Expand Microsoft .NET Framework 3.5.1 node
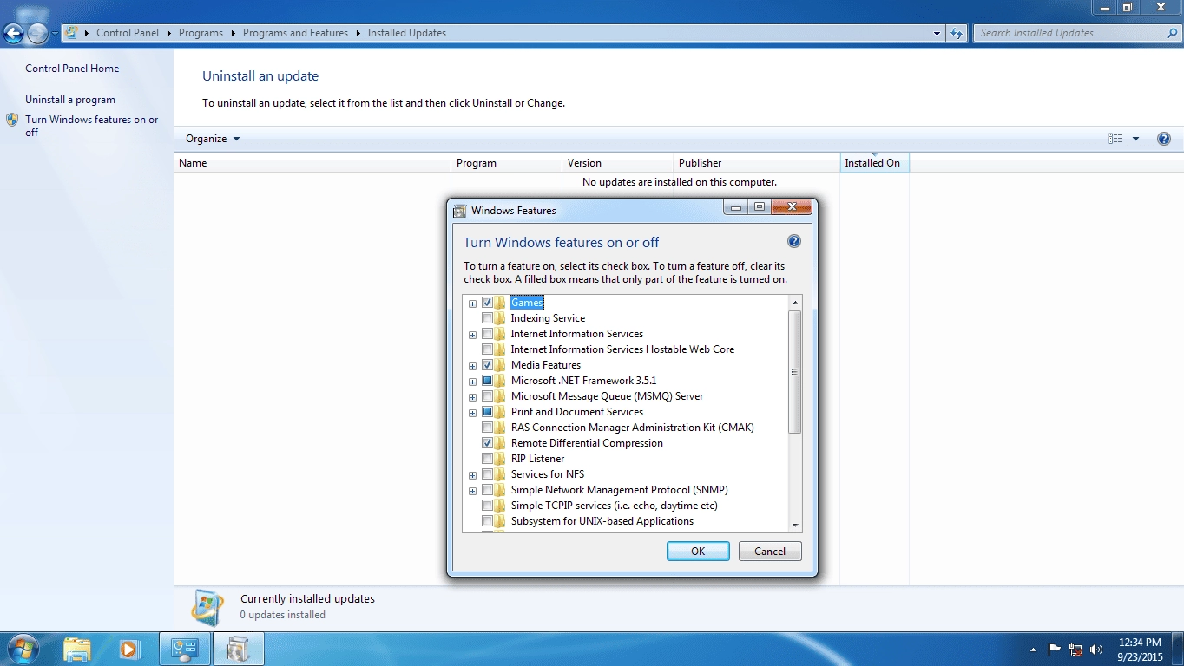The width and height of the screenshot is (1184, 666). (472, 382)
